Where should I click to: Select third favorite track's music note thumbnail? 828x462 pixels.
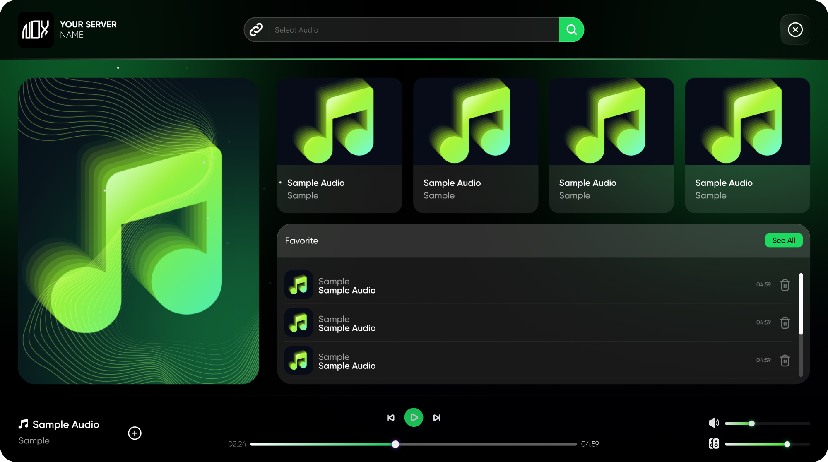[298, 360]
